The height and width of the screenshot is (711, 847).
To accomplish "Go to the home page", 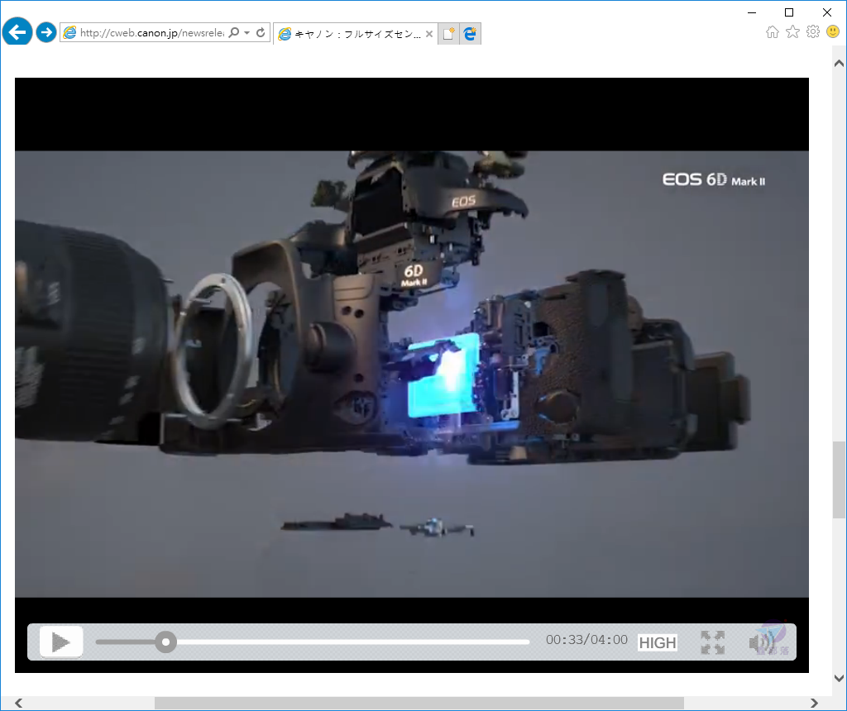I will coord(773,32).
